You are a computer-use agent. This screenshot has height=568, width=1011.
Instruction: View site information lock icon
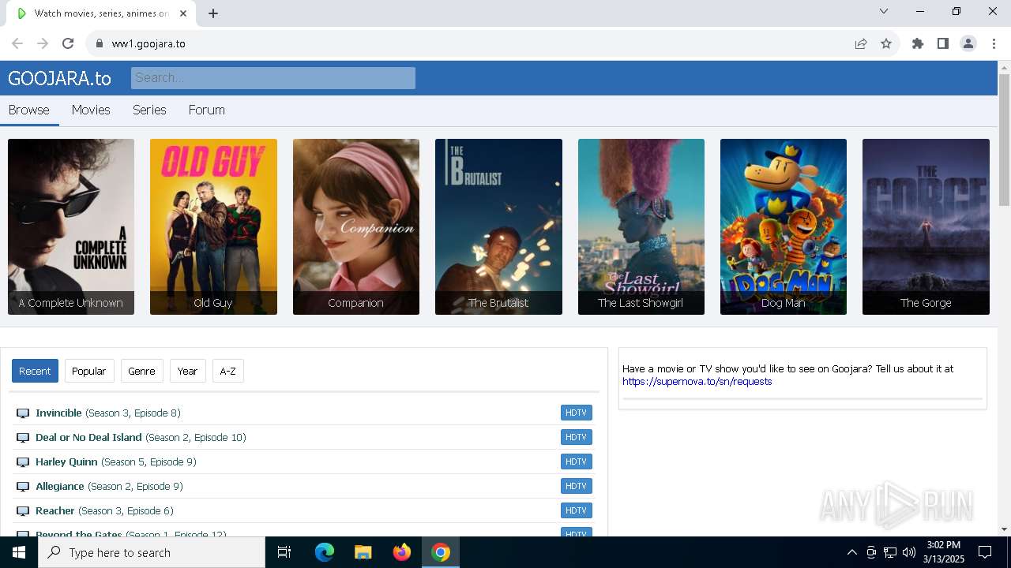pyautogui.click(x=100, y=43)
